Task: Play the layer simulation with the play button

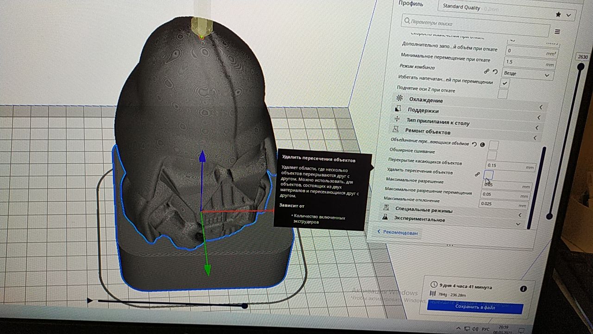Action: pyautogui.click(x=90, y=301)
